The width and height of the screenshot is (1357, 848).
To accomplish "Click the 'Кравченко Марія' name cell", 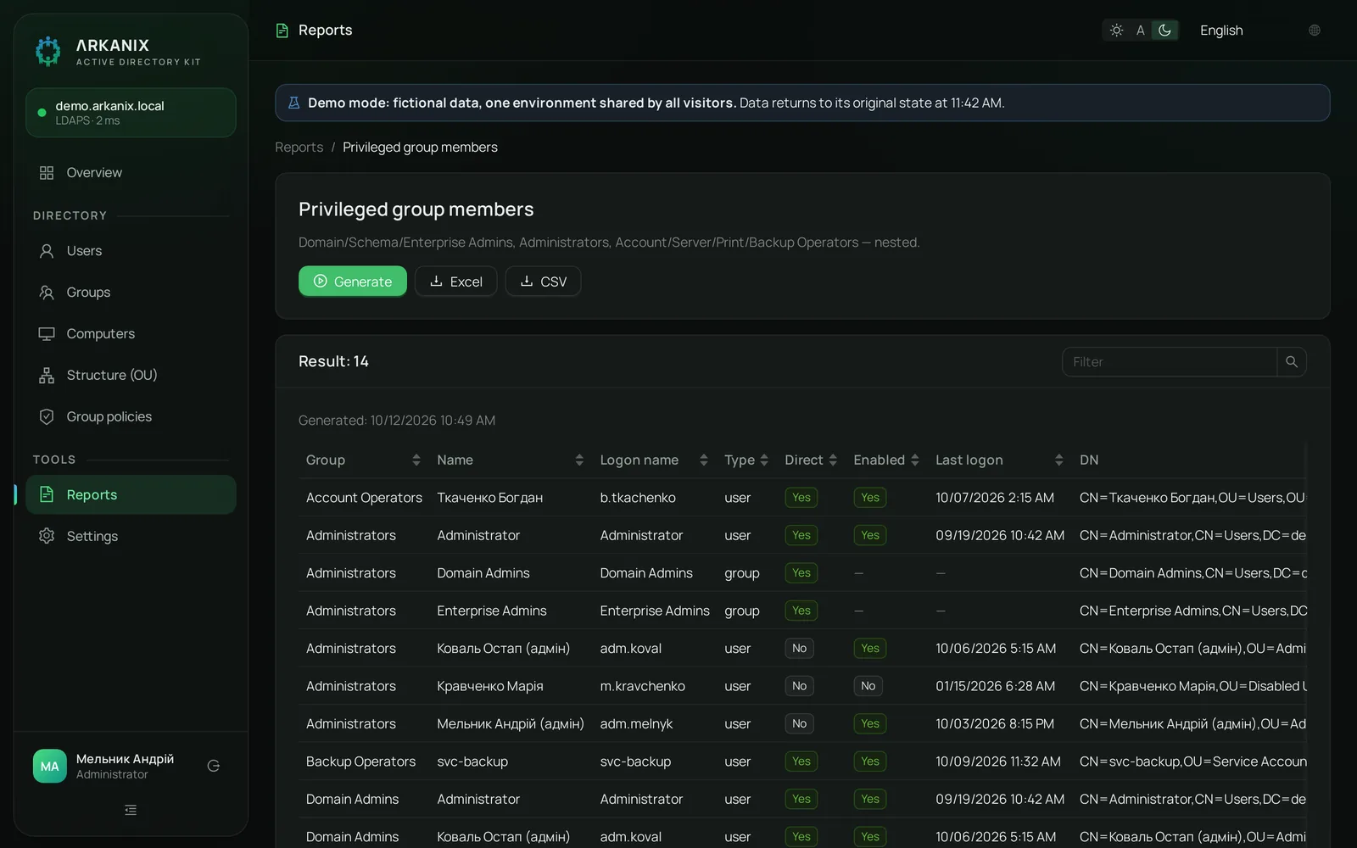I will (490, 686).
